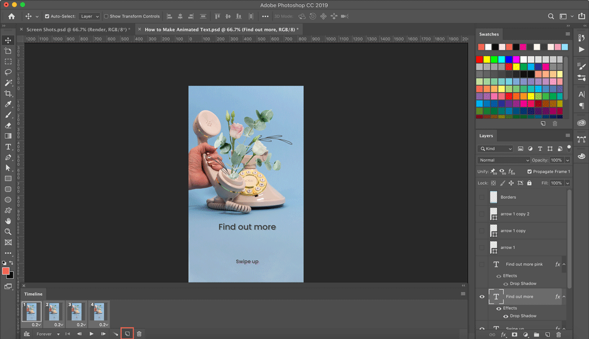Open the Timeline panel menu

tap(463, 294)
